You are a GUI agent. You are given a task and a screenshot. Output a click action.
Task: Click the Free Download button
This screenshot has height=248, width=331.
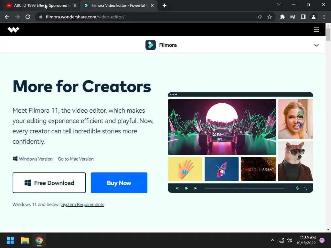click(49, 183)
